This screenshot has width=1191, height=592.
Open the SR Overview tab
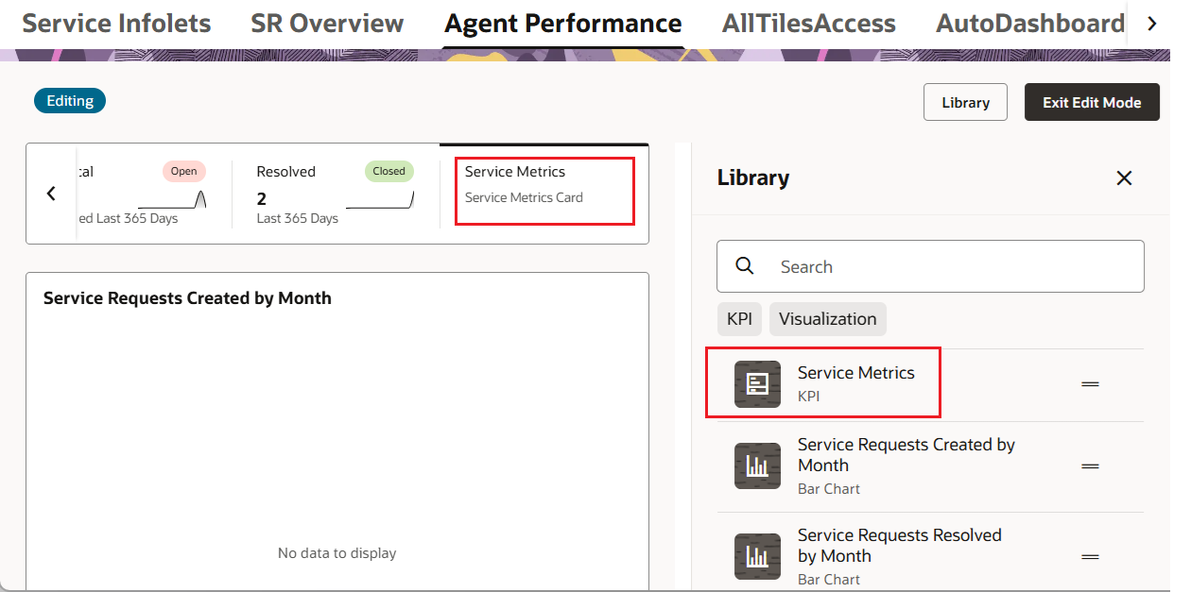(327, 24)
